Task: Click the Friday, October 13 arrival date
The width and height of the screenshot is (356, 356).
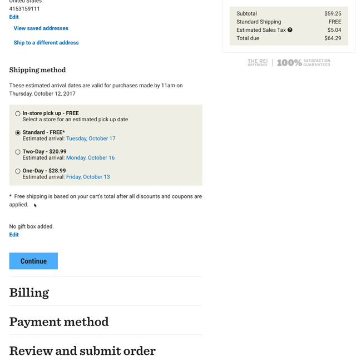Action: pos(88,177)
